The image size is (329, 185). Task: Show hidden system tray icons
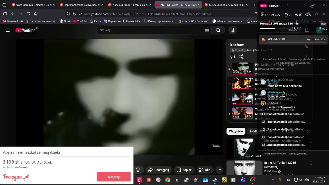273,180
